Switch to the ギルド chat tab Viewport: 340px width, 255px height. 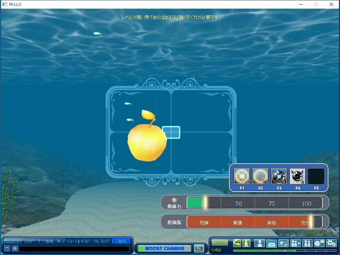85,241
